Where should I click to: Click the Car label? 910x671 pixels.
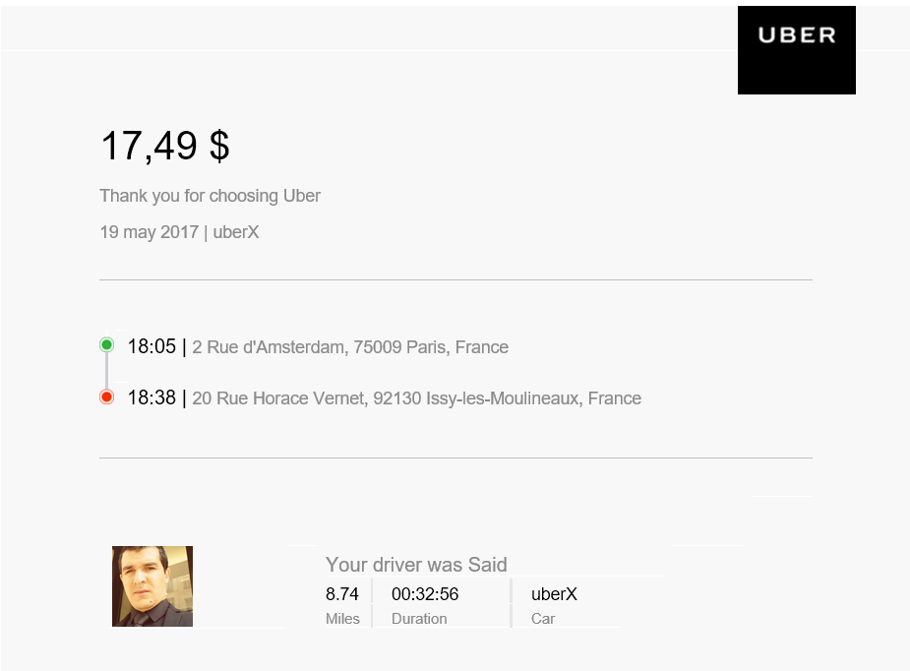[x=543, y=619]
